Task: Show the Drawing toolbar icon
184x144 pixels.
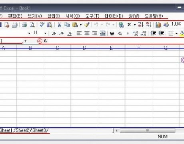Action: pyautogui.click(x=166, y=25)
